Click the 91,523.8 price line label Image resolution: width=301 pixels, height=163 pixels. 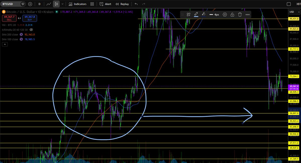point(294,29)
